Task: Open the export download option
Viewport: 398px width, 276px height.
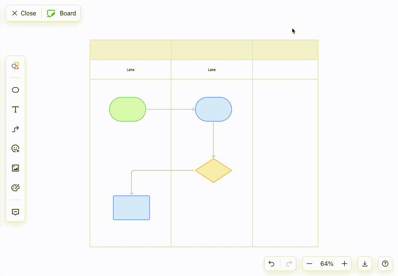Action: [364, 264]
